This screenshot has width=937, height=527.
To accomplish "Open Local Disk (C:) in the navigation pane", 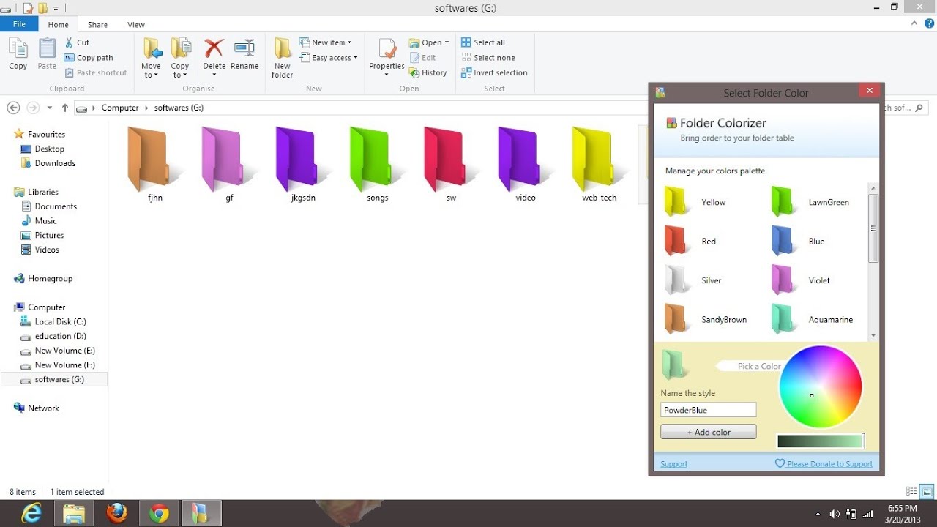I will pyautogui.click(x=54, y=321).
